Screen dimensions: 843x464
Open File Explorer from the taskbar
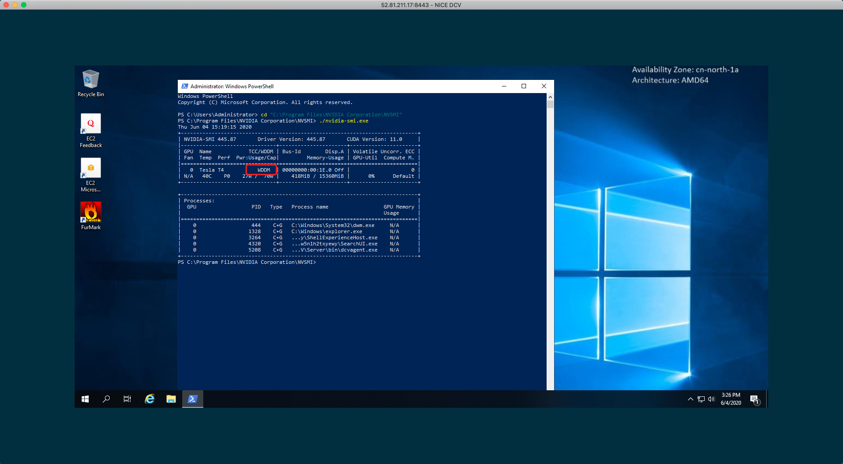pyautogui.click(x=171, y=399)
